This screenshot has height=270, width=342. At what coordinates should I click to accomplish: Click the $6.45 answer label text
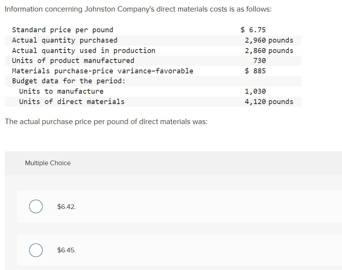pos(66,250)
